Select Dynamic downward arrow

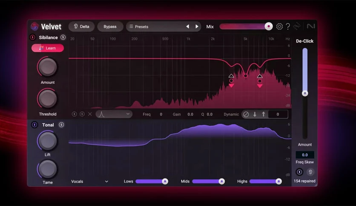coord(255,114)
